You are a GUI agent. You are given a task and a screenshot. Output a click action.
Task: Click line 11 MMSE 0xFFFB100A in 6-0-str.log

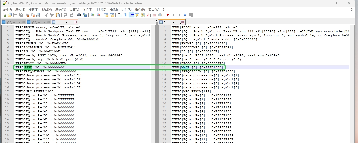pyautogui.click(x=197, y=67)
